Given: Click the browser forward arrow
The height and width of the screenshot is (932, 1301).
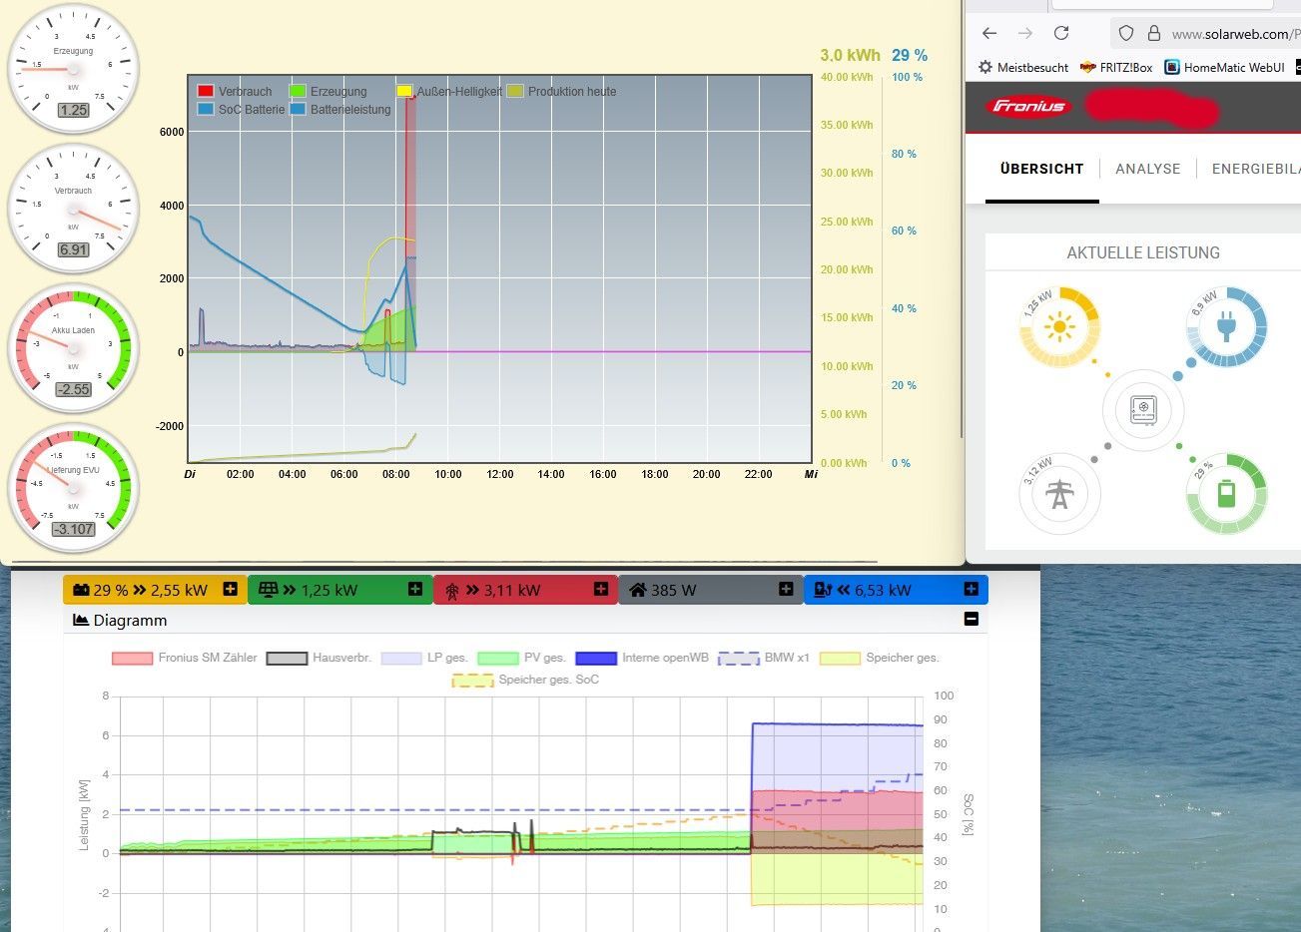Looking at the screenshot, I should (x=1025, y=33).
